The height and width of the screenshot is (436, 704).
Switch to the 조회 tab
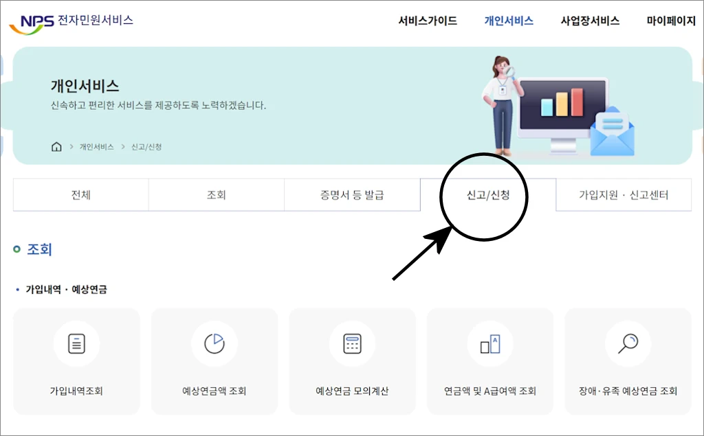tap(217, 195)
